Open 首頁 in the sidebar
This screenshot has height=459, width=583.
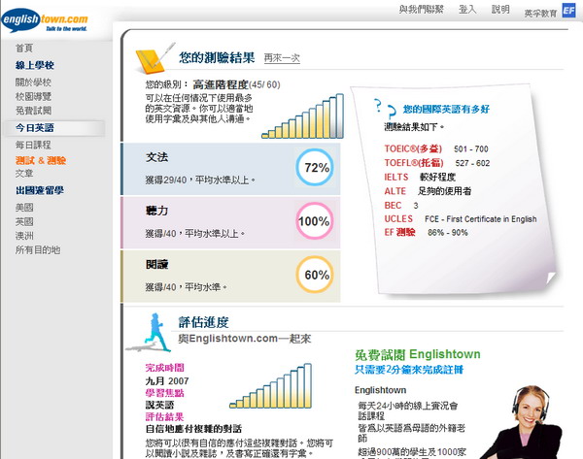24,49
